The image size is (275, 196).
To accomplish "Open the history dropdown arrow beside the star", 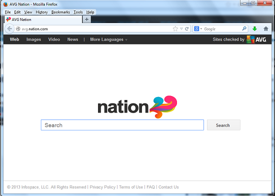I will (x=181, y=29).
